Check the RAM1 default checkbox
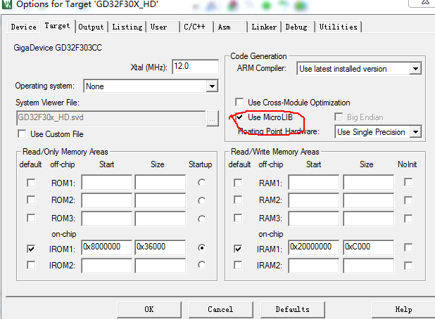435x319 pixels. [238, 183]
